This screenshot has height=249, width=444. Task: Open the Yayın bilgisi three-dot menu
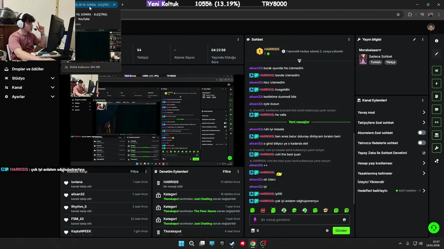(x=422, y=39)
